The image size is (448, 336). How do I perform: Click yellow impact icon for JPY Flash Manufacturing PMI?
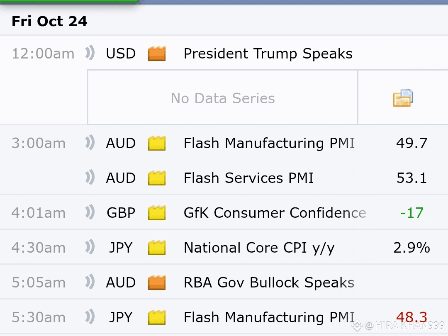point(156,317)
